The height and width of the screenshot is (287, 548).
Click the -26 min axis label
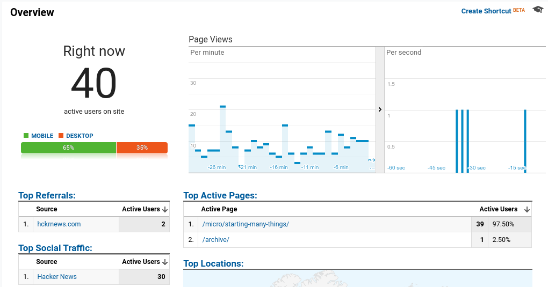pyautogui.click(x=217, y=167)
